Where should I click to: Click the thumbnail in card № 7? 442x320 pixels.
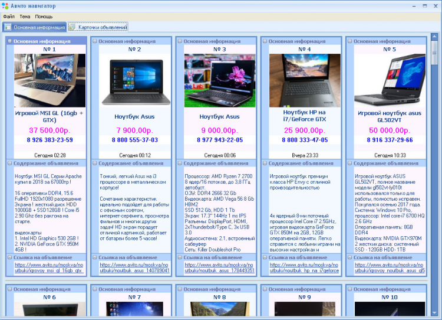[x=134, y=309]
